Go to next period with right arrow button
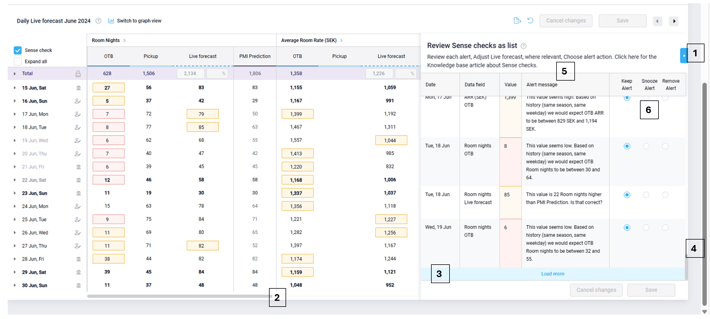710x319 pixels. click(x=674, y=21)
